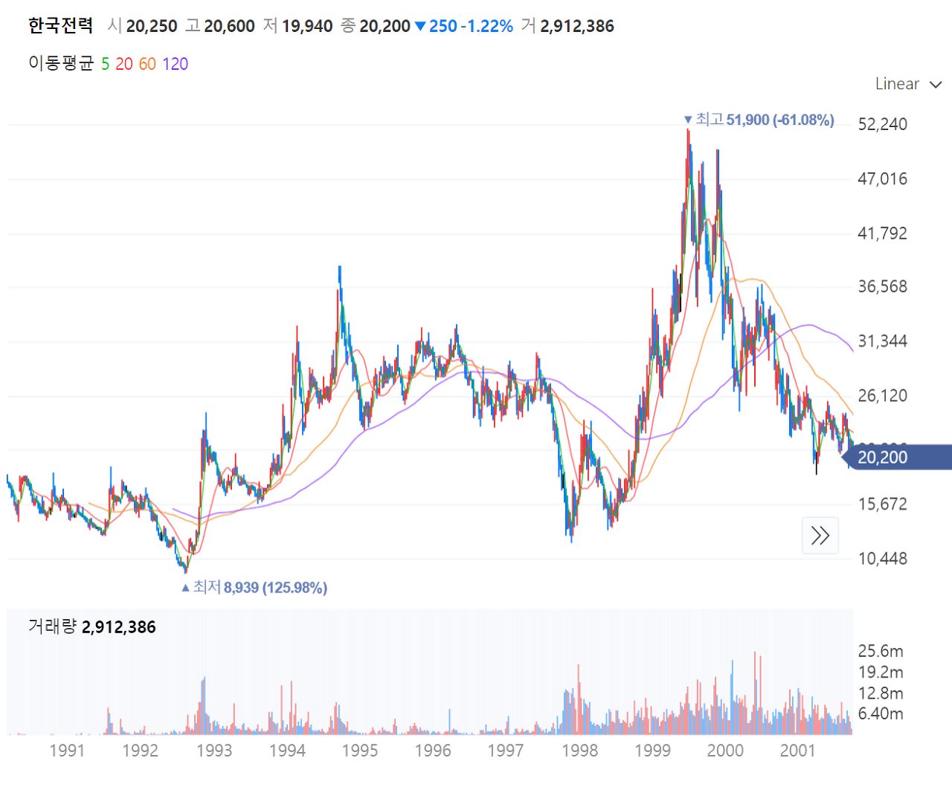
Task: Click the 1996 year axis label
Action: point(433,751)
